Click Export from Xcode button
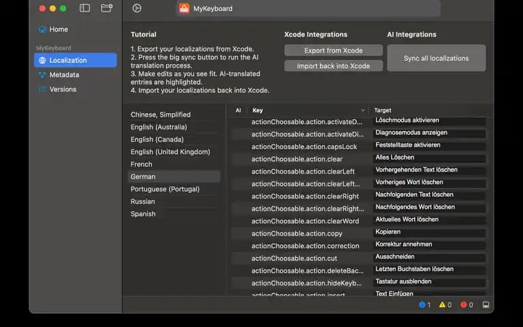This screenshot has height=327, width=523. (x=334, y=50)
